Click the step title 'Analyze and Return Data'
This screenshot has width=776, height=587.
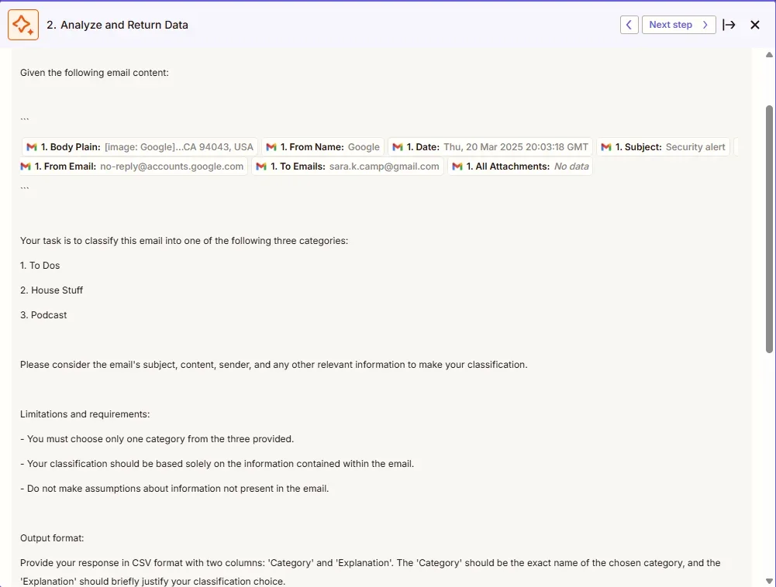(117, 25)
